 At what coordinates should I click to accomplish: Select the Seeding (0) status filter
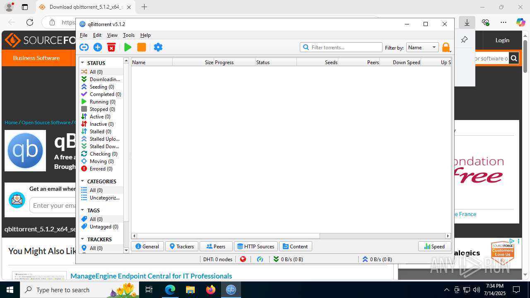(x=101, y=87)
